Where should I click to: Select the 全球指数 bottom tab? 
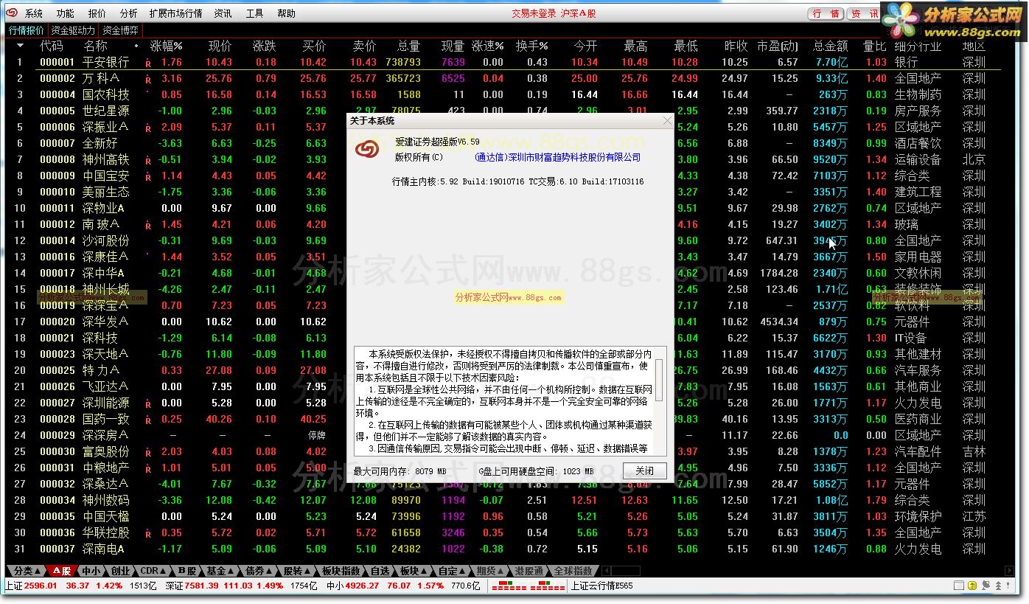tap(573, 571)
